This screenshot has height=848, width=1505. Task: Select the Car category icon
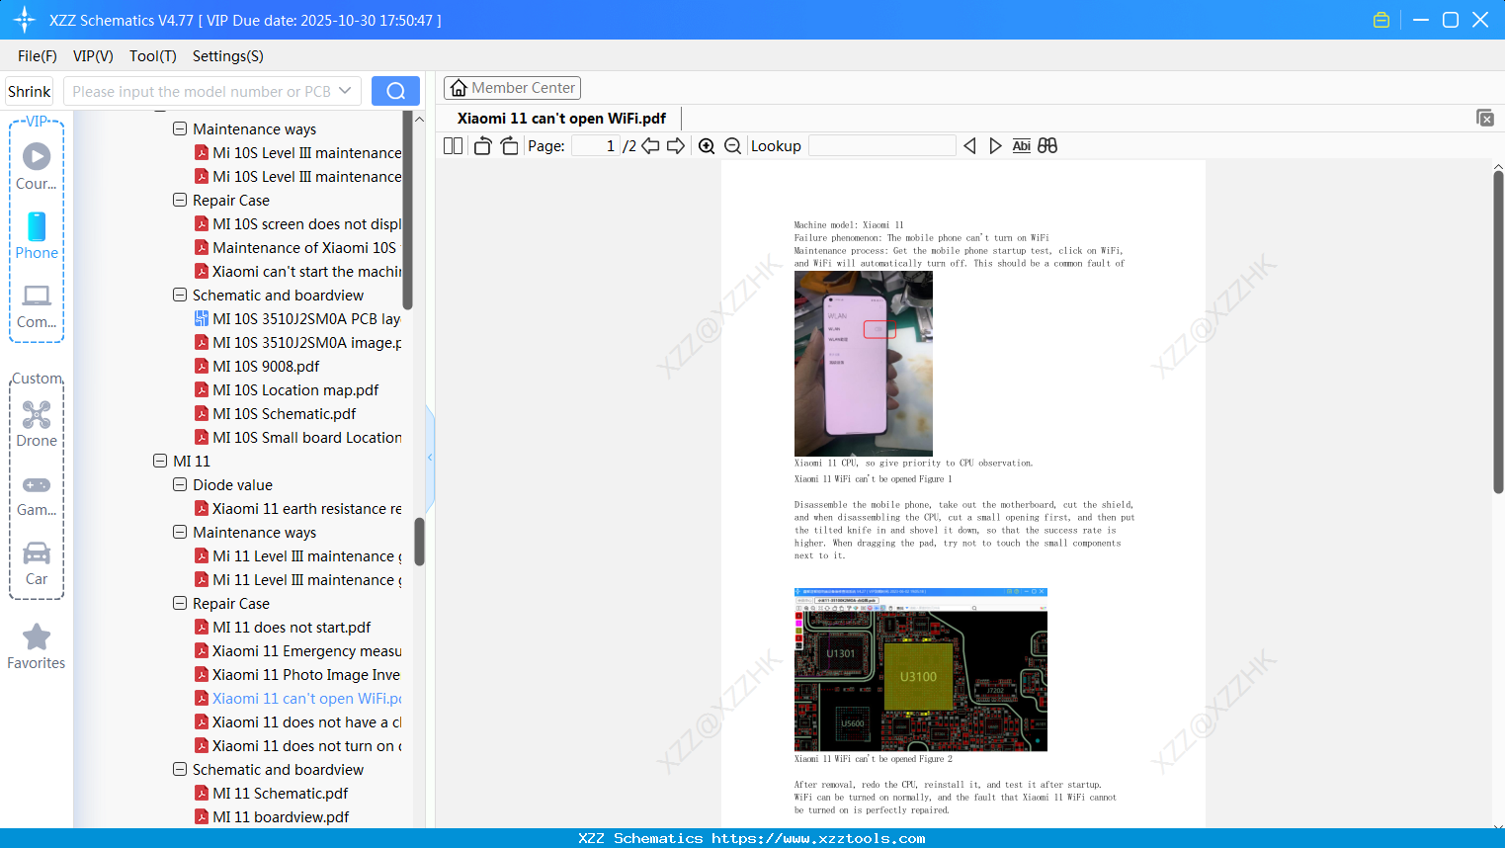tap(37, 563)
